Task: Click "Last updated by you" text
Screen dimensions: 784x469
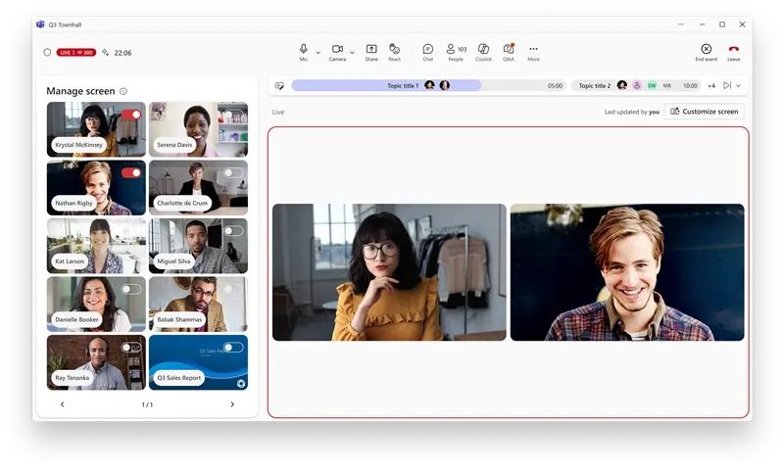Action: tap(632, 112)
